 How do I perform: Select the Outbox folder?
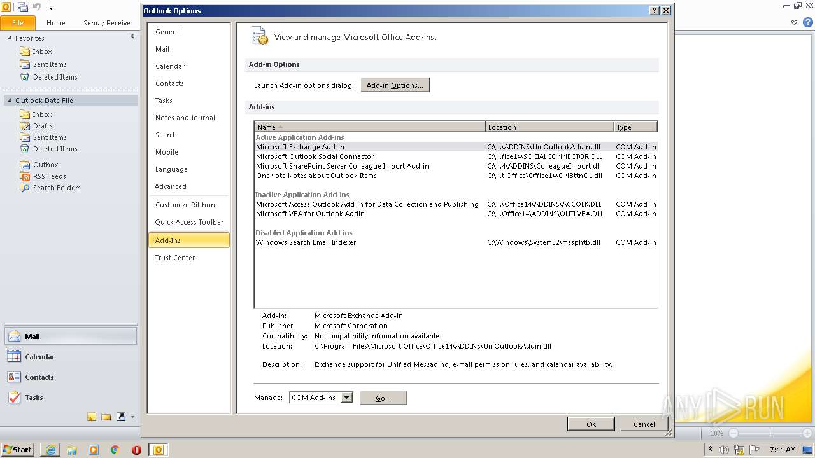click(x=45, y=165)
